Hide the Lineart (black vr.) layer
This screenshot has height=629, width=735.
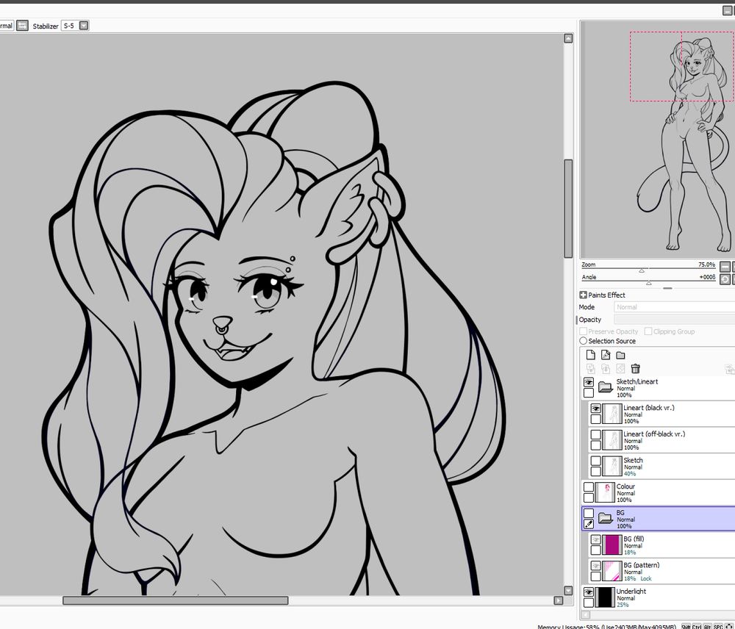pos(596,409)
